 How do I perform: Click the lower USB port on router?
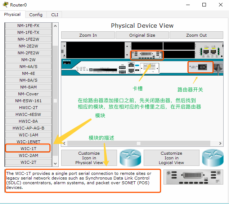coord(122,72)
